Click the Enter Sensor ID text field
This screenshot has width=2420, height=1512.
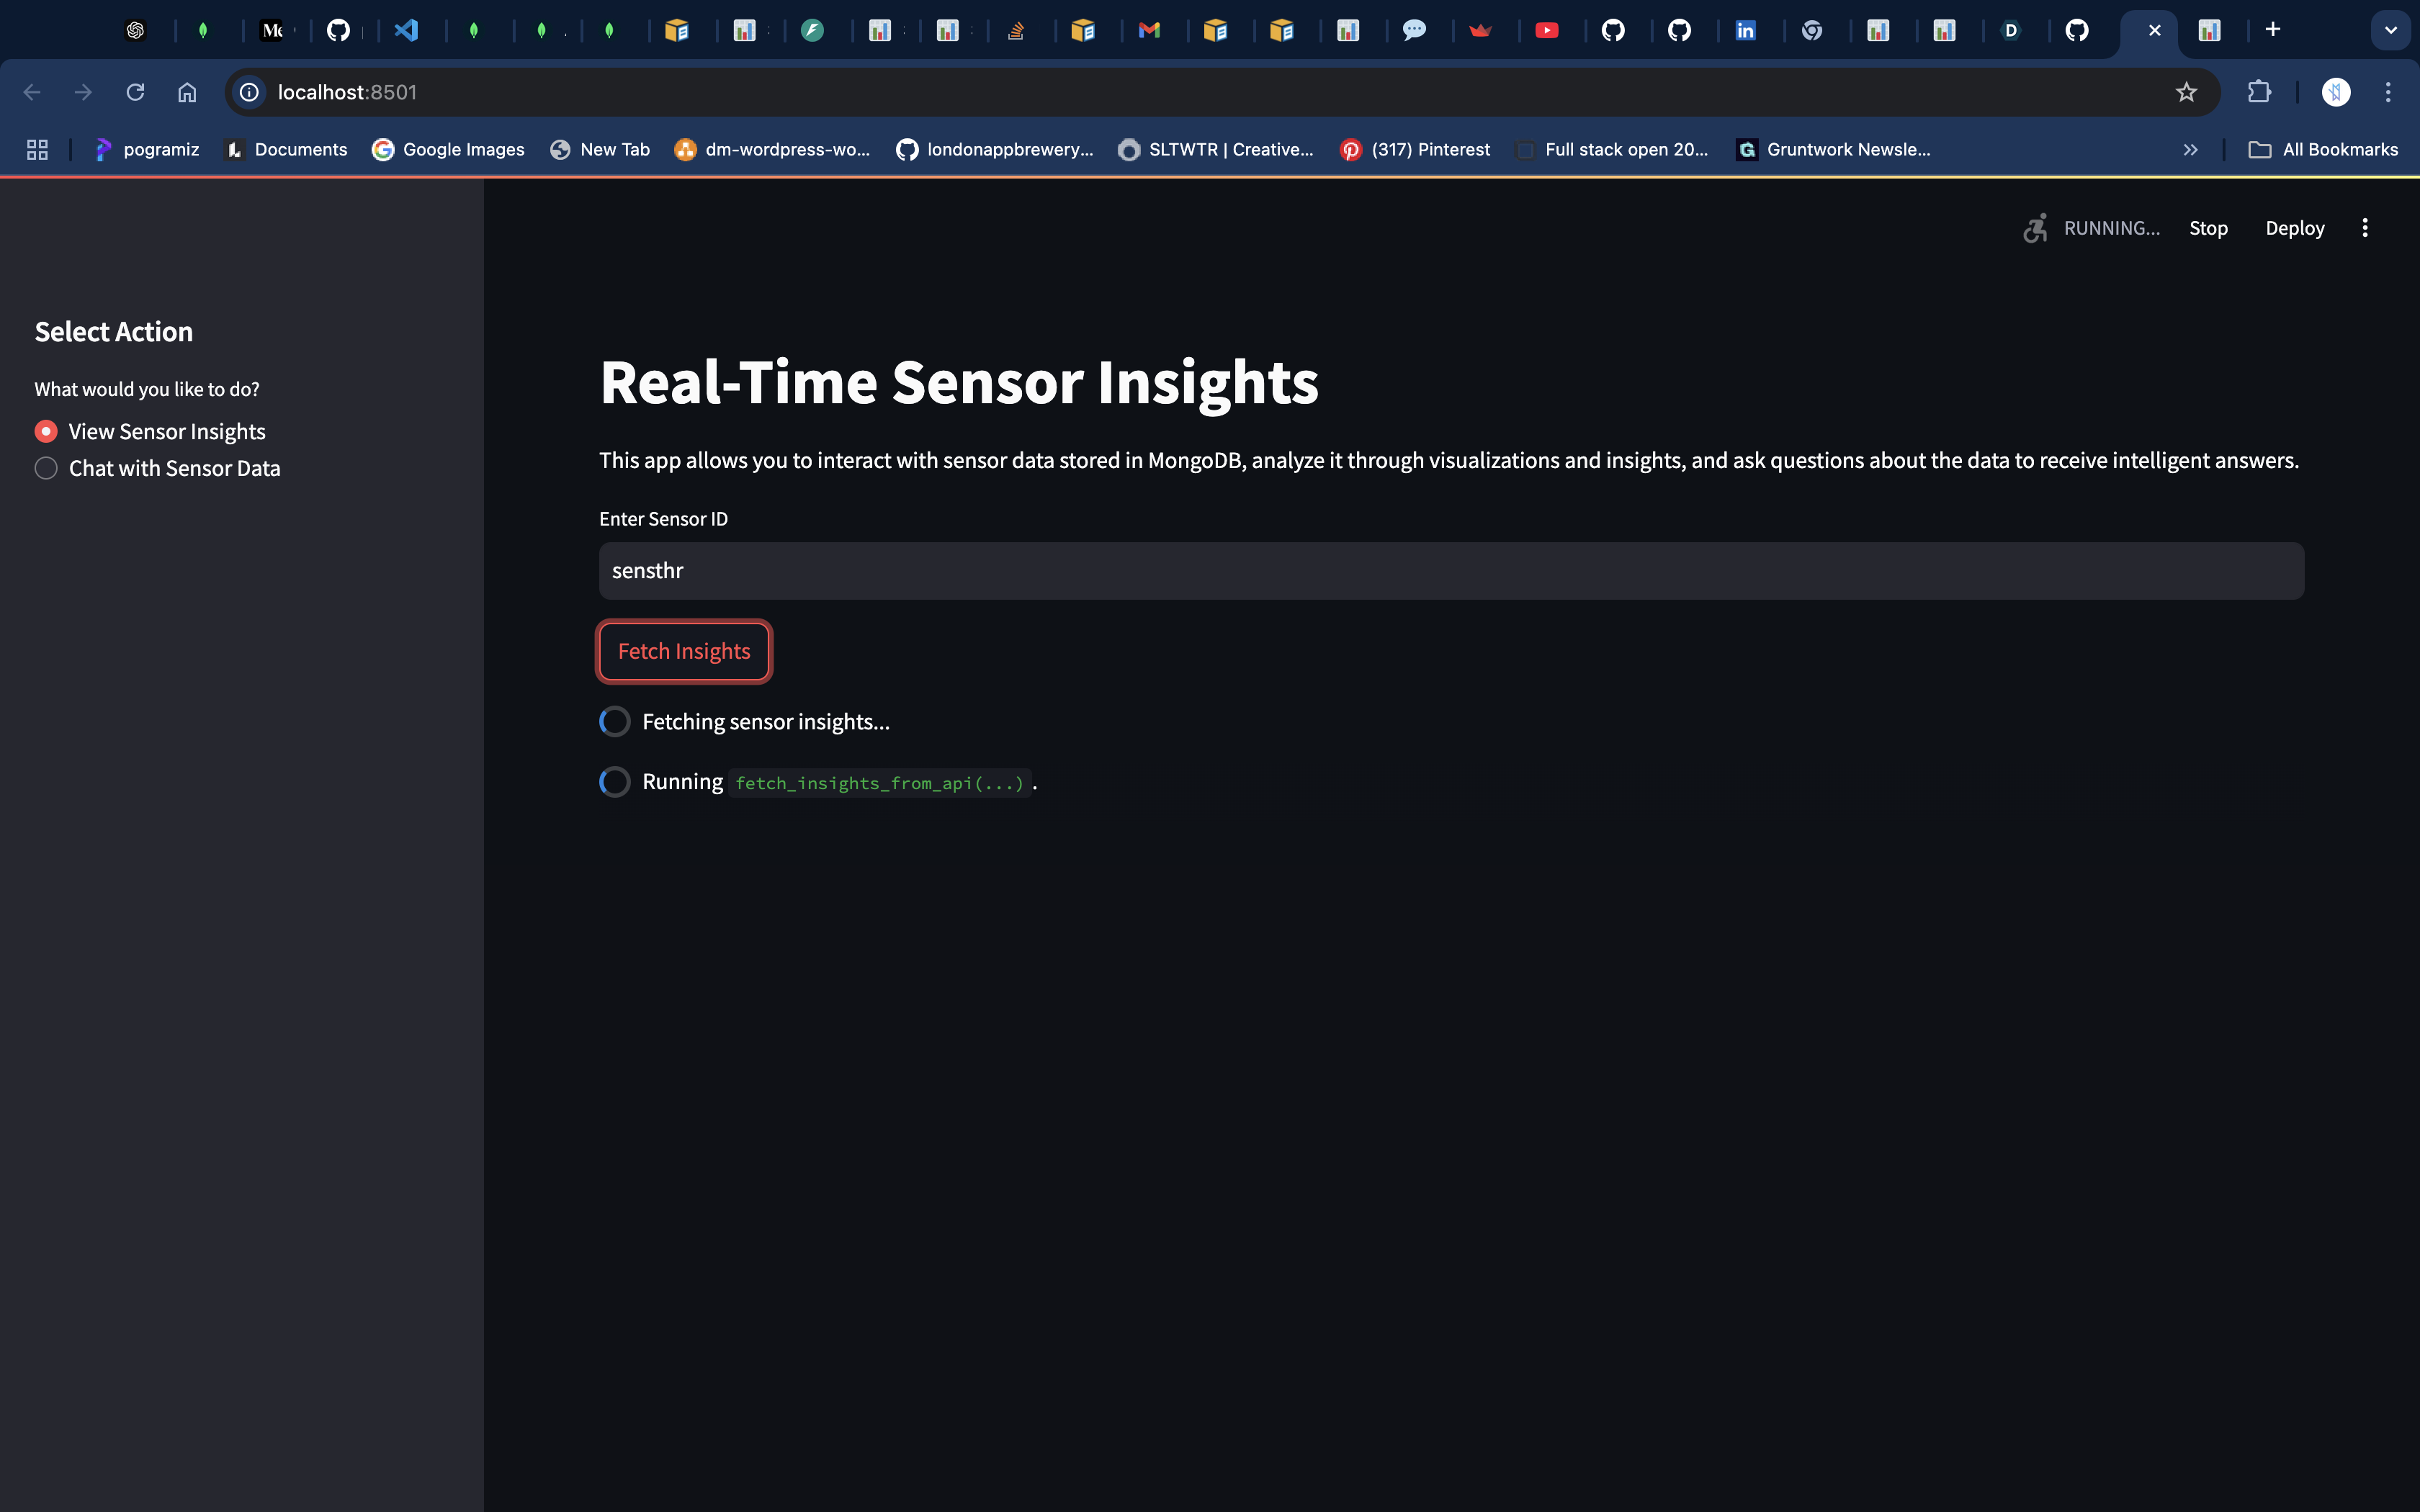coord(1450,571)
